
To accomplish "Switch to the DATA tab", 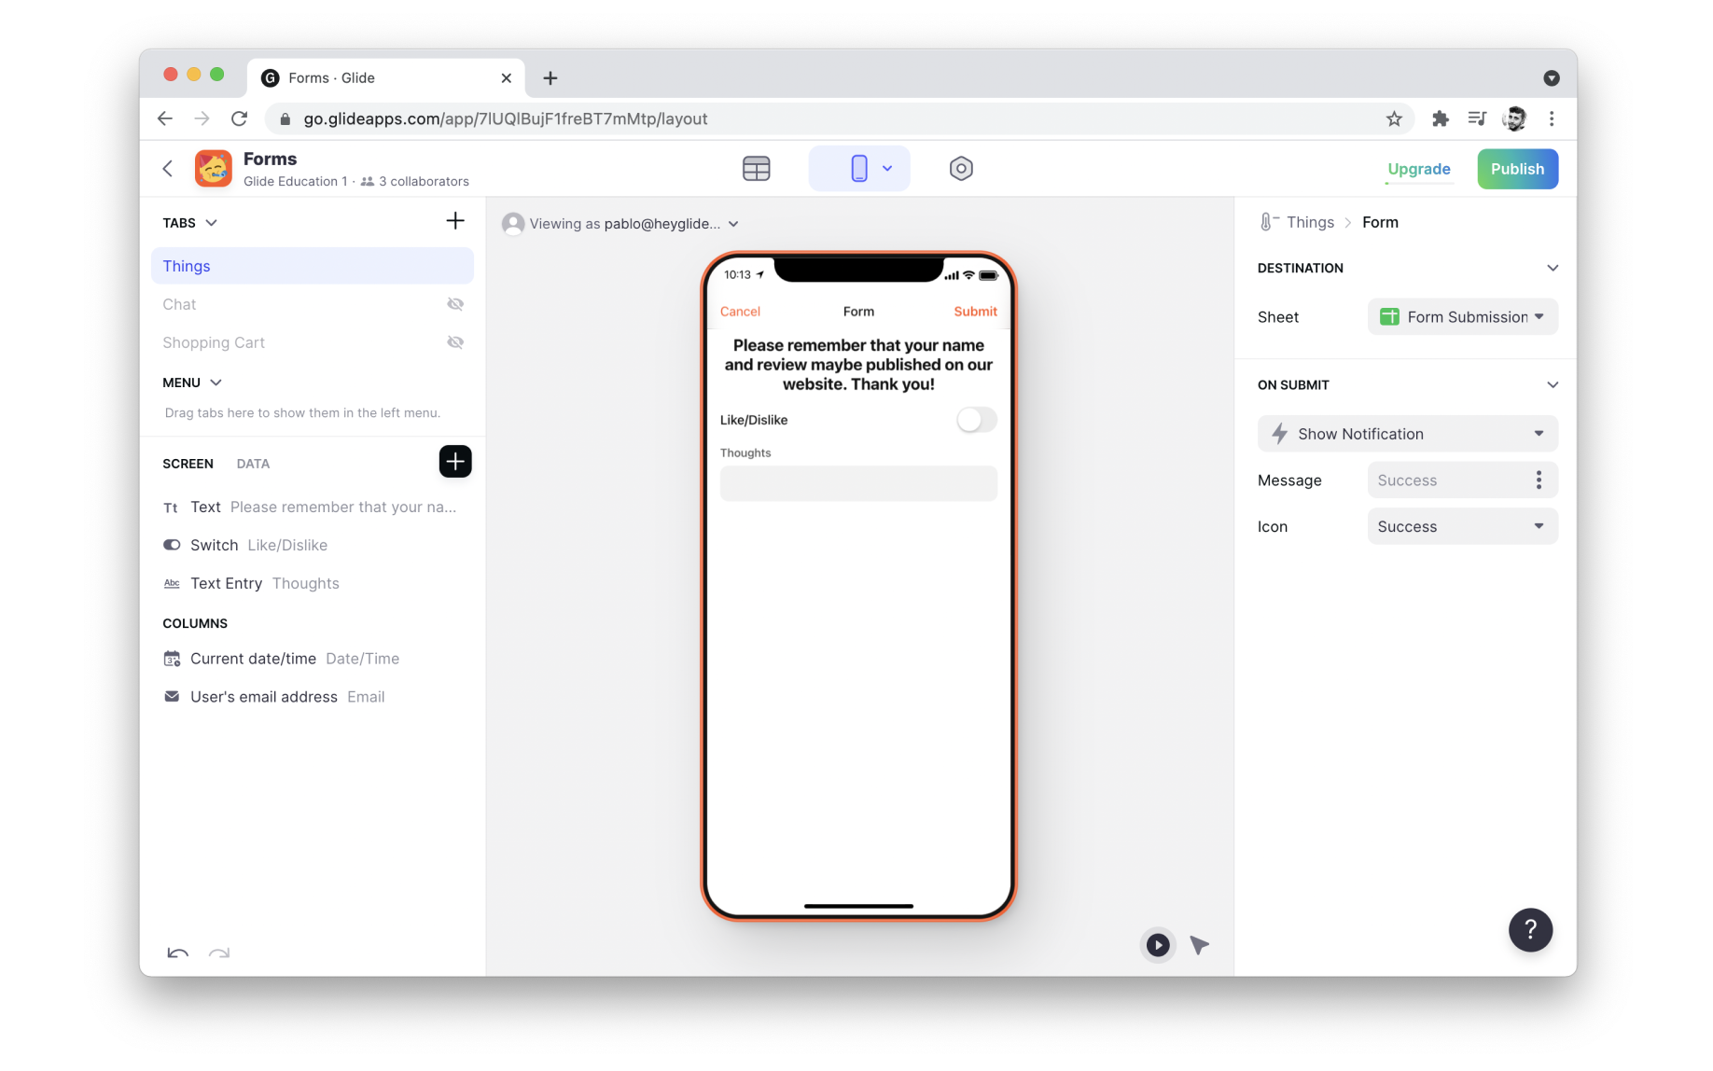I will pyautogui.click(x=253, y=464).
